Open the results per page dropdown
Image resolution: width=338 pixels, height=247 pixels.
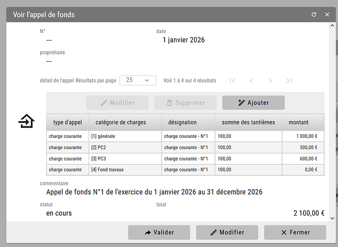coord(138,81)
